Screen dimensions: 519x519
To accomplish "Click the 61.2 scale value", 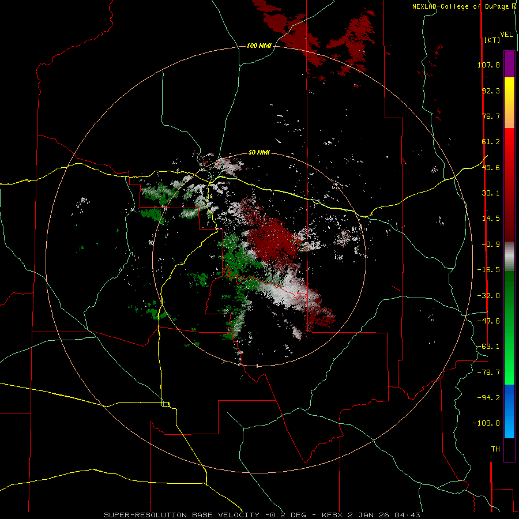I will (491, 142).
